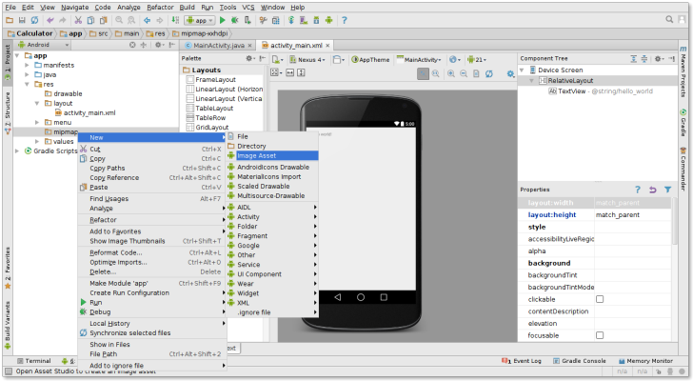Refresh the layout preview
693x381 pixels.
(x=489, y=73)
